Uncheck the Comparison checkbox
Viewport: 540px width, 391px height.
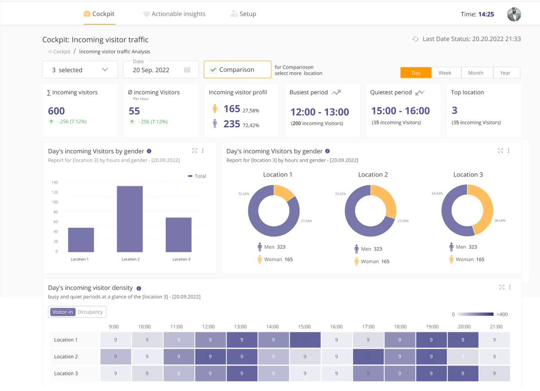click(x=213, y=70)
